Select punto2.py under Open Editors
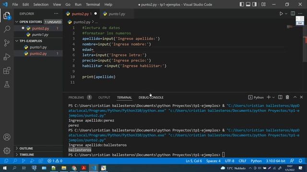 (38, 28)
